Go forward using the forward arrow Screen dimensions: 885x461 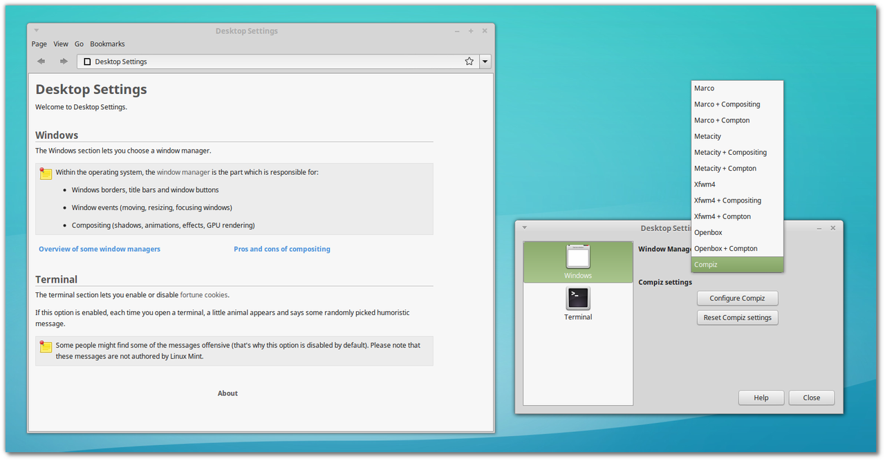click(x=64, y=62)
